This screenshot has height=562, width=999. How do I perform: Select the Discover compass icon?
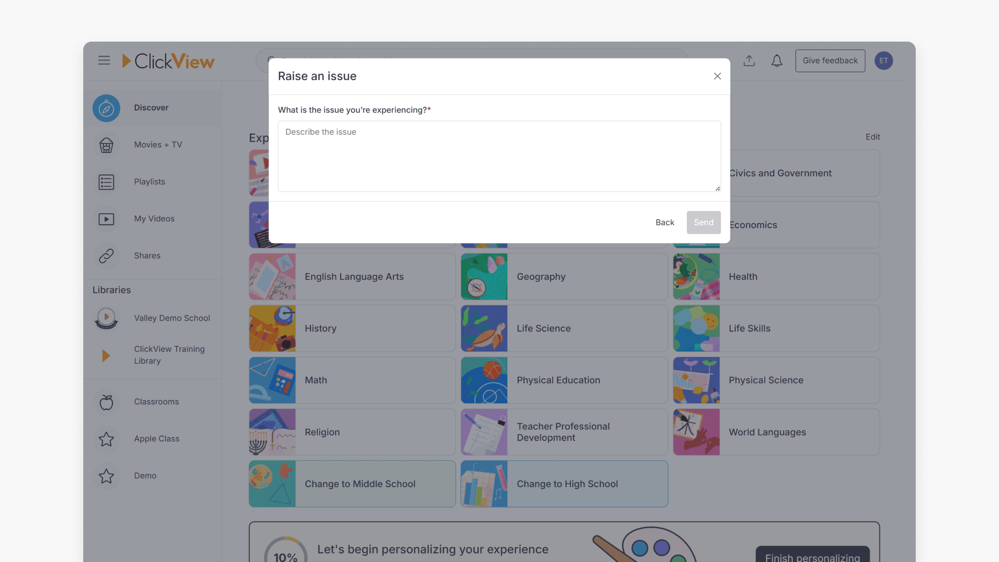(106, 108)
